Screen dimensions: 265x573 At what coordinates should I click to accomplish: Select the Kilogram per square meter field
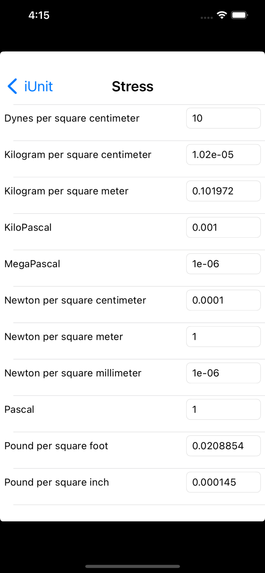223,191
